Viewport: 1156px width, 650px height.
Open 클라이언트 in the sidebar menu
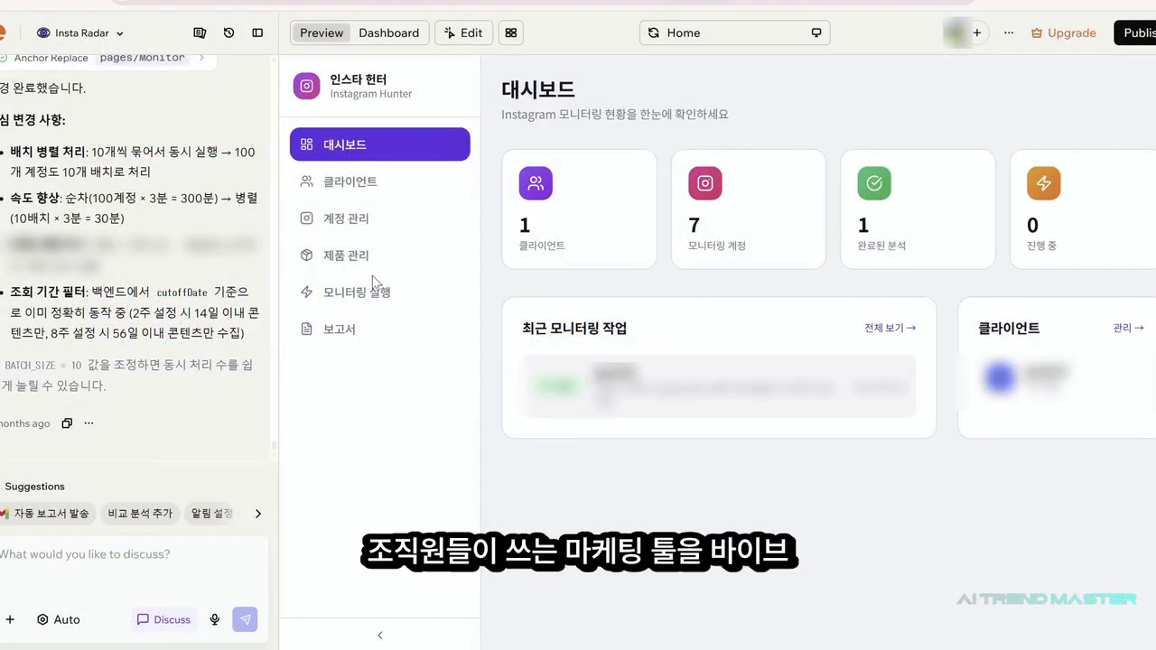click(x=380, y=181)
